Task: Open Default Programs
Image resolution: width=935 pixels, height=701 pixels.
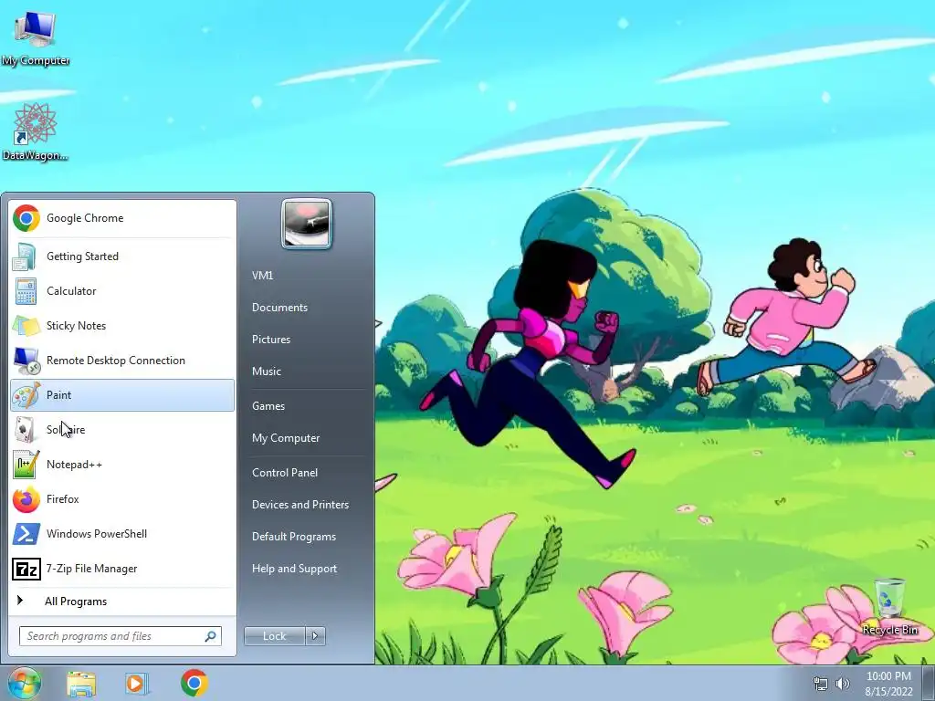Action: [x=294, y=537]
